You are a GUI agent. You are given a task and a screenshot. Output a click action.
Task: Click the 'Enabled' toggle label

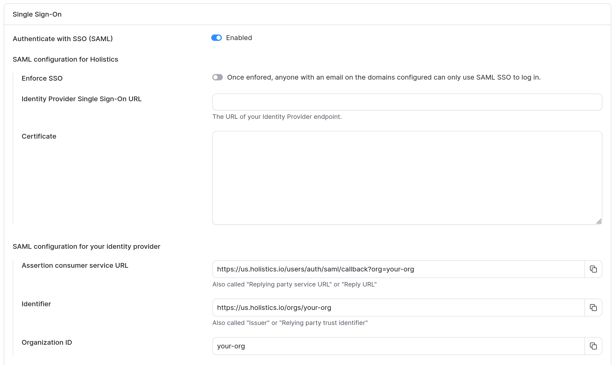pos(239,38)
